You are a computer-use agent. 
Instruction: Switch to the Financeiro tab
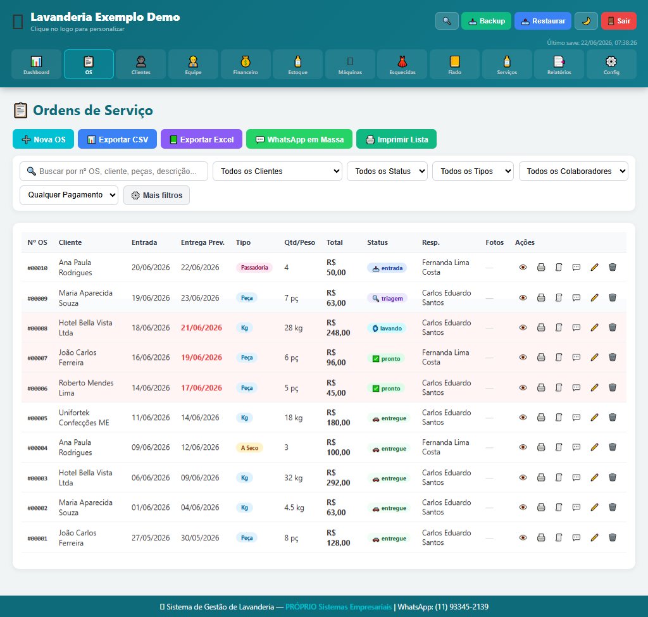click(x=246, y=65)
